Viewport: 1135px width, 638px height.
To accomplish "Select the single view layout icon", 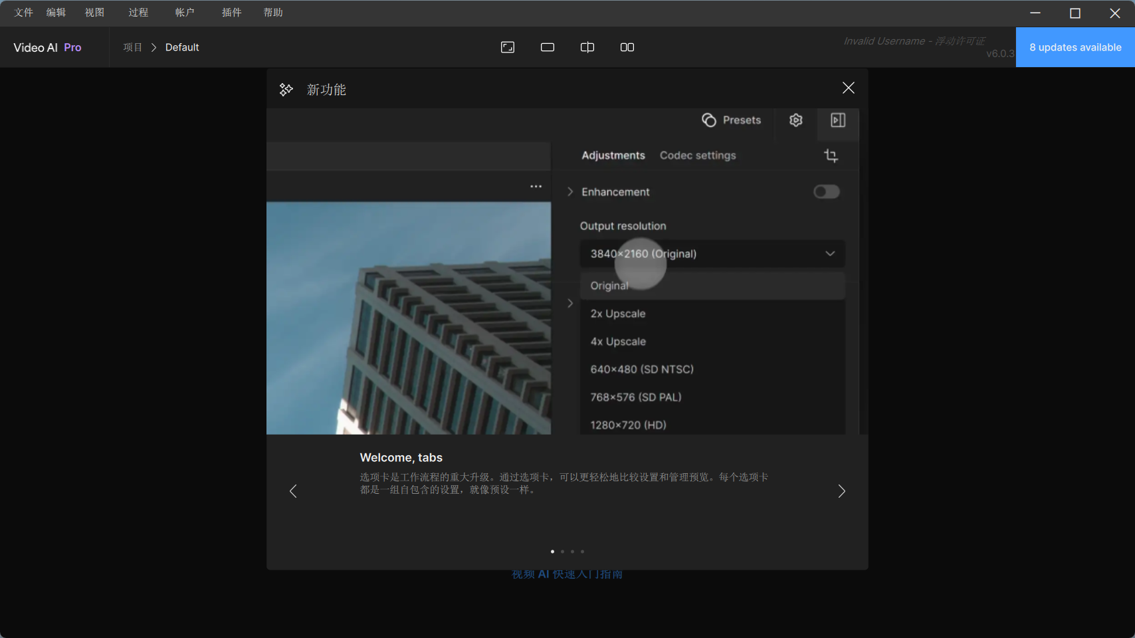I will [548, 47].
